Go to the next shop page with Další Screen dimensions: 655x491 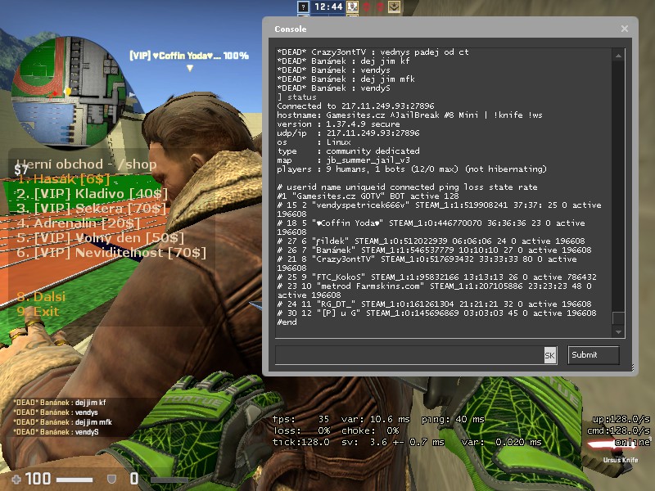39,297
